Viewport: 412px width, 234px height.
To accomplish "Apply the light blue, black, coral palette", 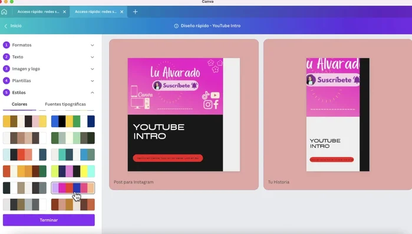I will coord(25,154).
